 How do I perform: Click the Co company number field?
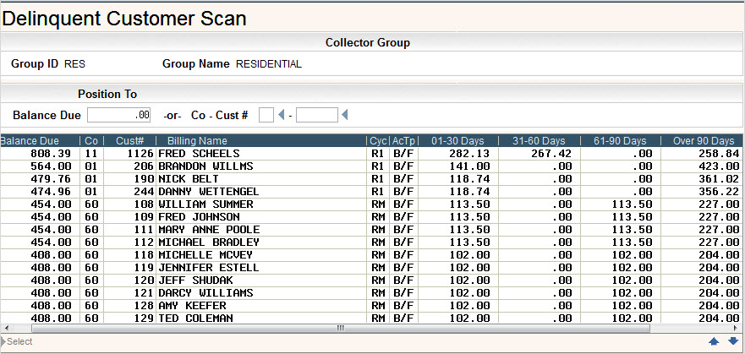[x=266, y=115]
